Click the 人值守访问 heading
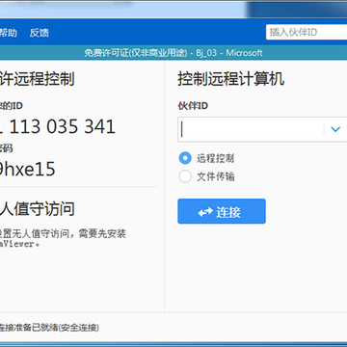 38,209
